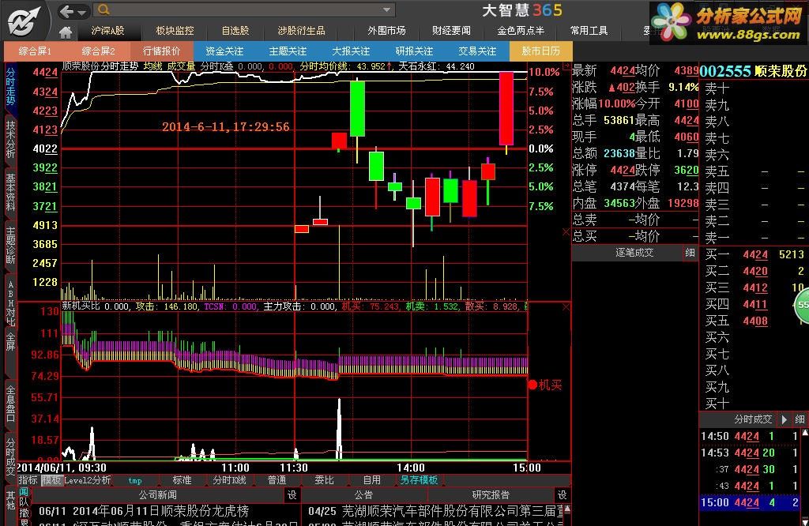
Task: Expand the search box dropdown arrow
Action: (386, 9)
